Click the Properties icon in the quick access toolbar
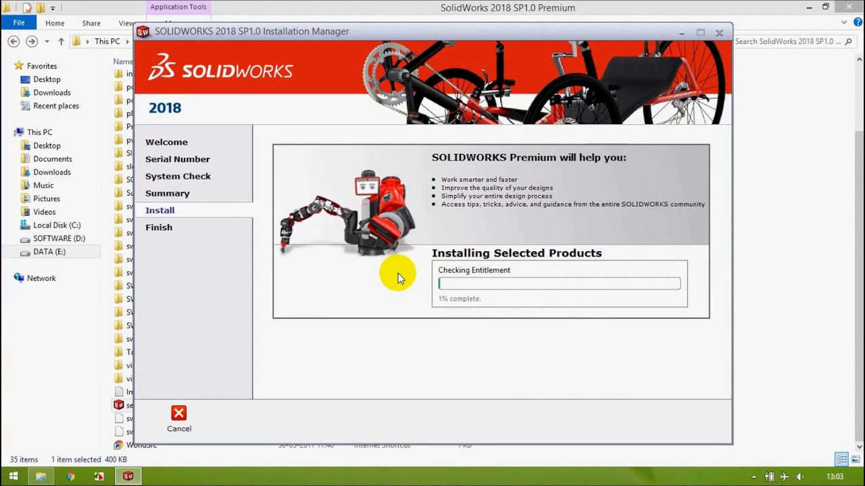 pyautogui.click(x=28, y=8)
